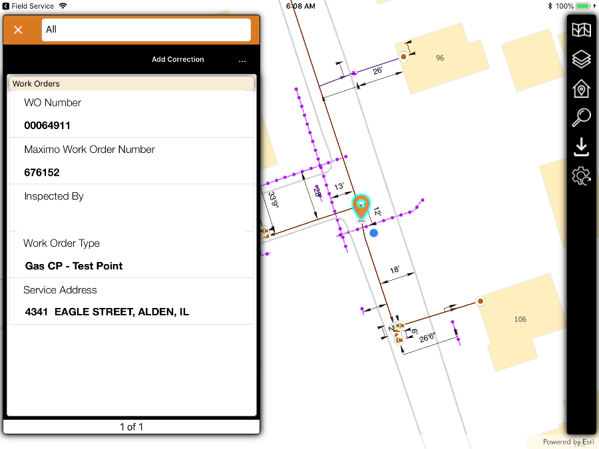
Task: Tap the orange work order map pin
Action: pos(361,208)
